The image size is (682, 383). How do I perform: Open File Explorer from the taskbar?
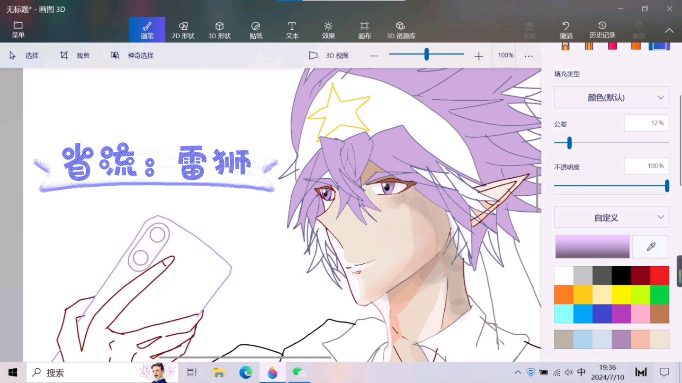[x=219, y=373]
